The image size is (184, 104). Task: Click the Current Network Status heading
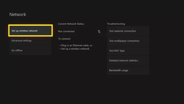71,24
